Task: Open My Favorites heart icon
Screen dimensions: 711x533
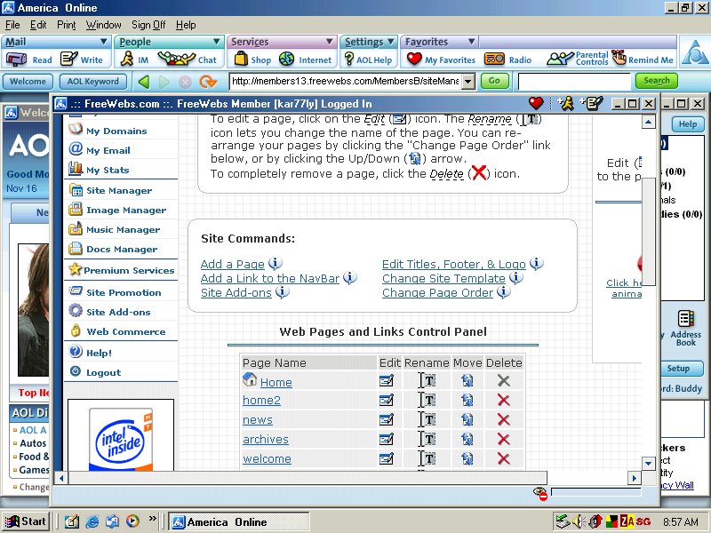Action: [x=414, y=59]
